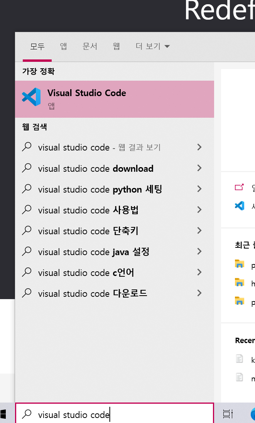Select 'visual studio code 사용법' suggestion
Viewport: 255px width, 423px height.
[x=115, y=210]
